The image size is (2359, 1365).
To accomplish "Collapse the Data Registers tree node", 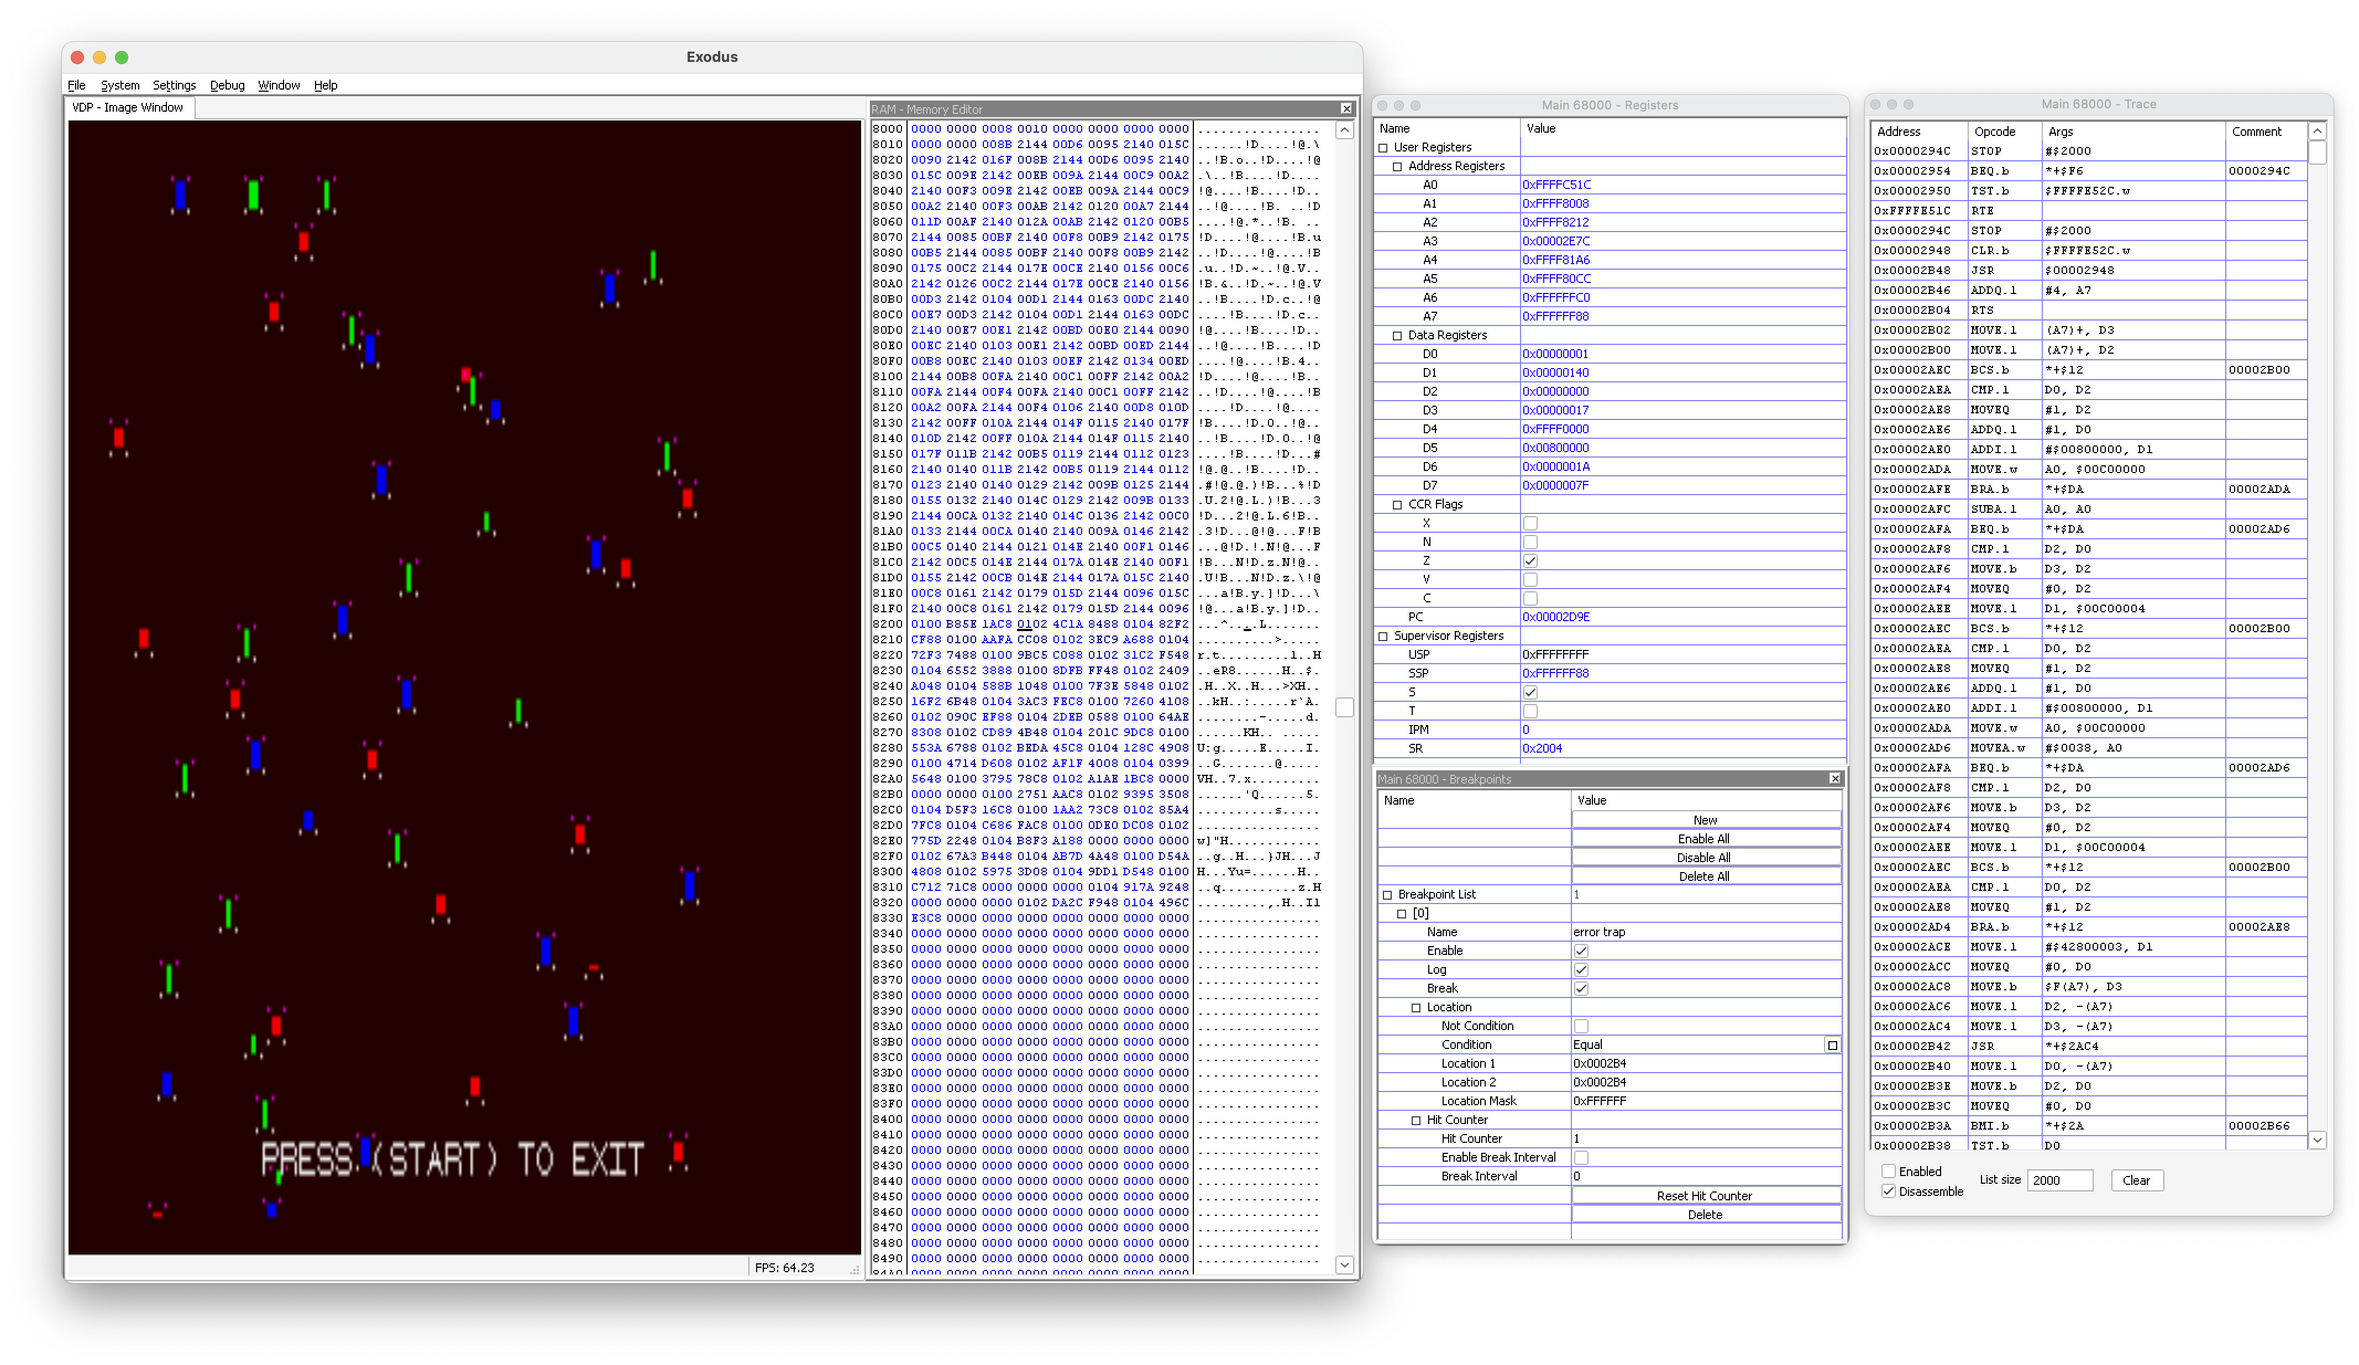I will click(1398, 335).
